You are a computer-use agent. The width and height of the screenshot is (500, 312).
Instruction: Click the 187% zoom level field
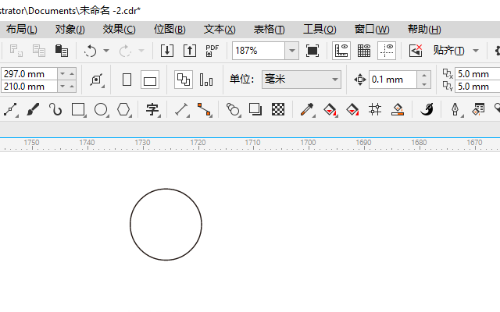click(x=259, y=51)
